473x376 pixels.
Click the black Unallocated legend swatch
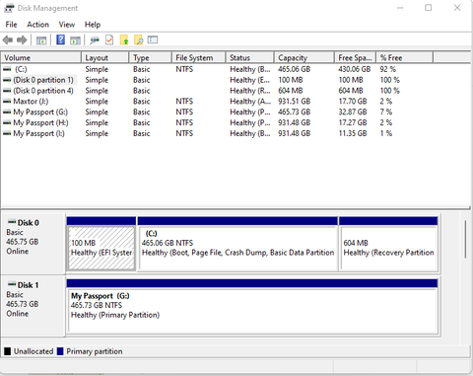click(7, 351)
